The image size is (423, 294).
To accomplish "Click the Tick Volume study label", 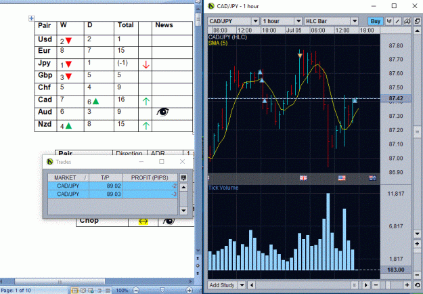I will (223, 188).
